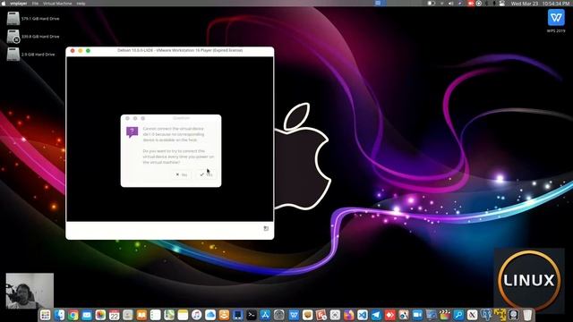This screenshot has width=573, height=322.
Task: Click No in the VMware question dialog
Action: coord(181,174)
